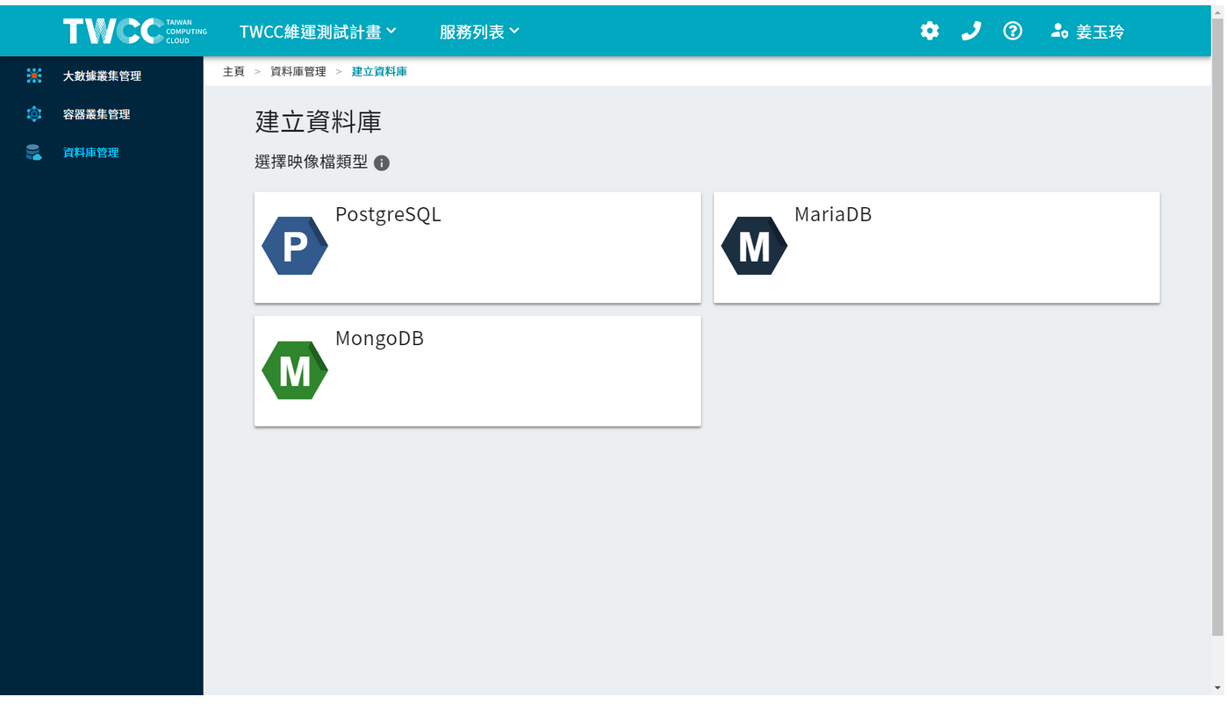
Task: Open the settings gear icon
Action: coord(929,32)
